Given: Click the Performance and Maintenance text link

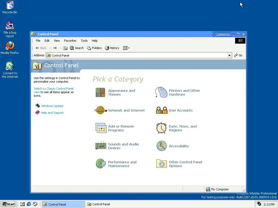Looking at the screenshot, I should point(122,164).
